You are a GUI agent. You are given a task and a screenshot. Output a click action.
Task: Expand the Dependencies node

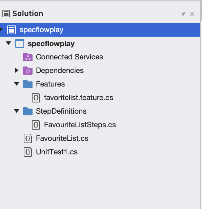point(17,70)
